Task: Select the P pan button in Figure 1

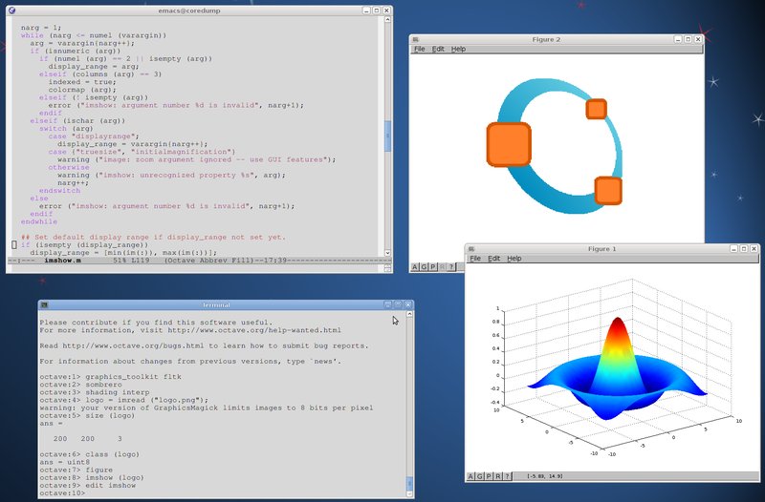Action: [489, 476]
